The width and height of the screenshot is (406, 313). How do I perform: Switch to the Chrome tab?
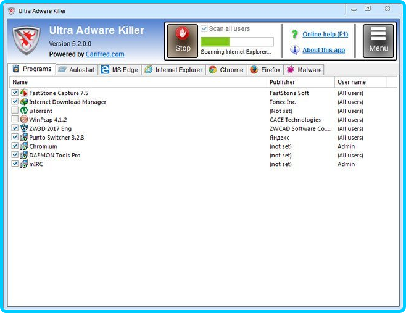226,70
